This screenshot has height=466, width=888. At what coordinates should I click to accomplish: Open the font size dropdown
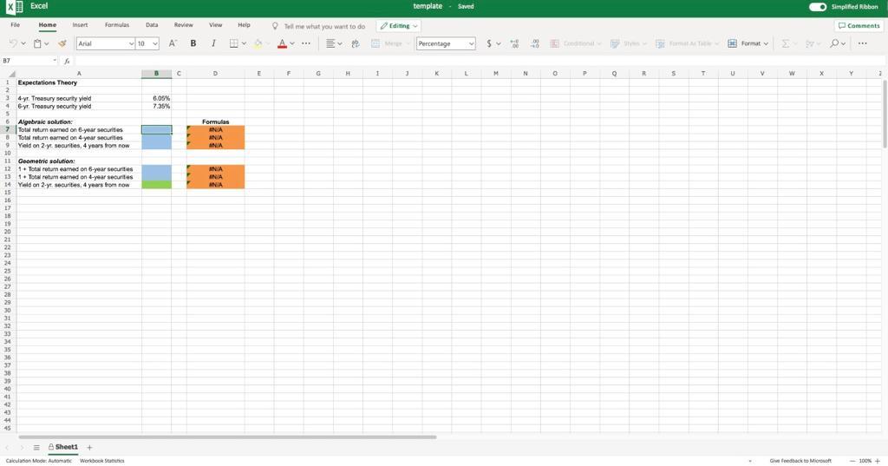pyautogui.click(x=154, y=43)
